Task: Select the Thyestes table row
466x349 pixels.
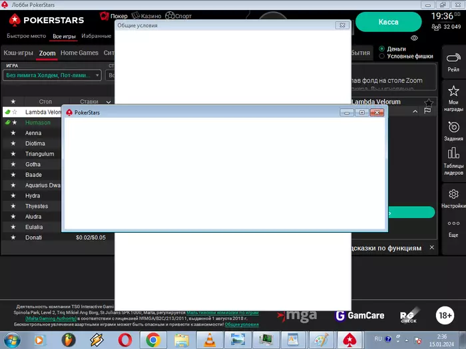Action: click(32, 206)
